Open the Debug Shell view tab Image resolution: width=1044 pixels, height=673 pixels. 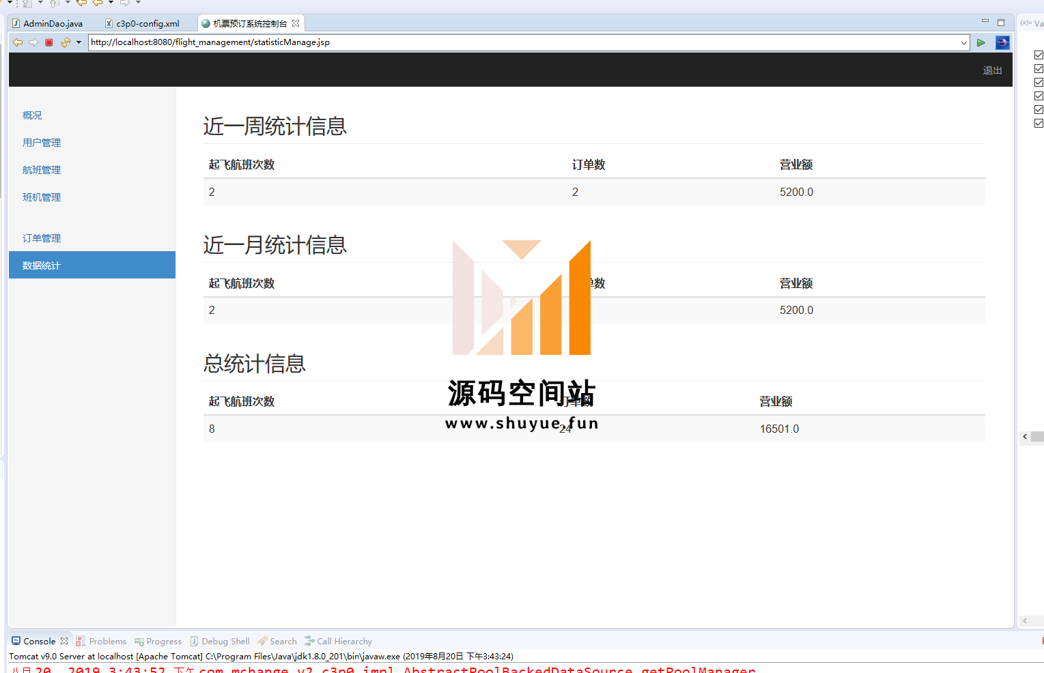(x=220, y=641)
